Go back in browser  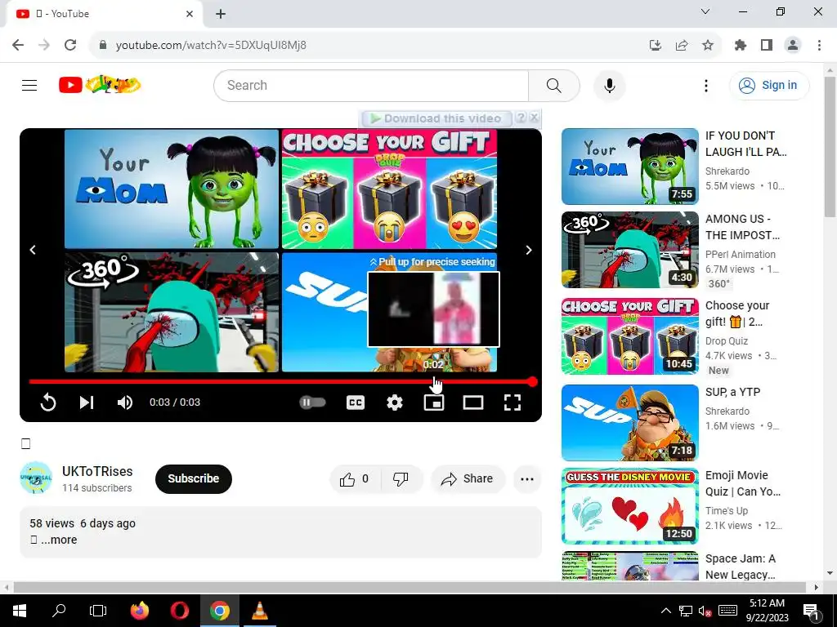coord(18,45)
